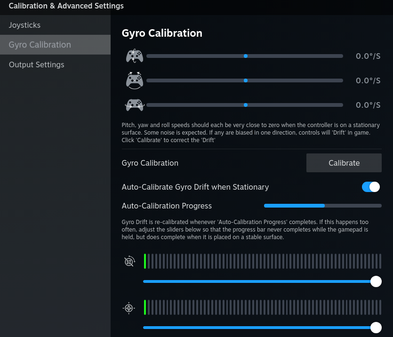Disable Auto-Calibrate Gyro Drift when Stationary
393x337 pixels.
pos(371,187)
